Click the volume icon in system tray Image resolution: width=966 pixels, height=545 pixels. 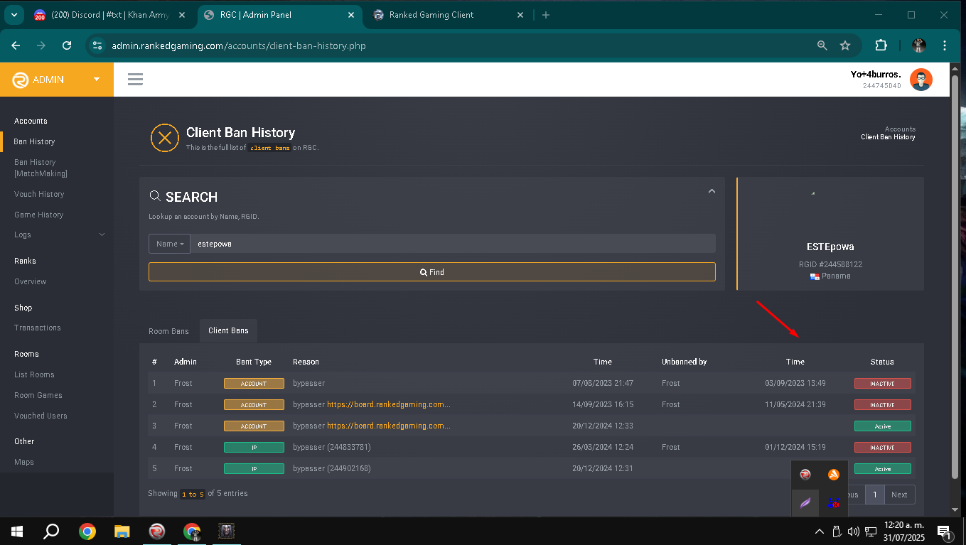click(854, 531)
